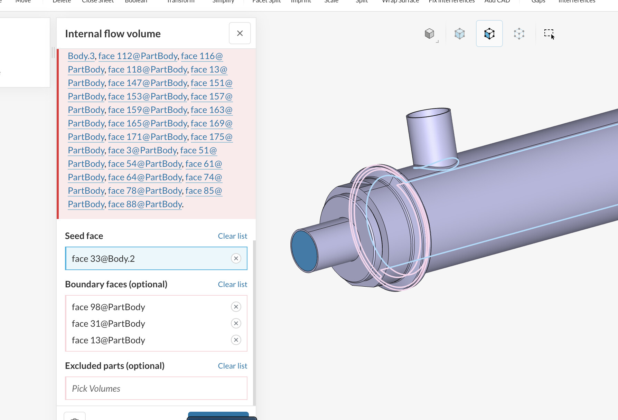The width and height of the screenshot is (618, 420).
Task: Remove face 98@PartBody from boundary faces
Action: click(x=236, y=307)
